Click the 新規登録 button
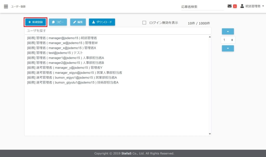Screen dimensions: 266x157 [36, 22]
